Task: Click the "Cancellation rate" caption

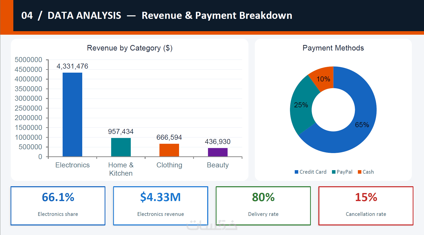Action: pos(366,214)
